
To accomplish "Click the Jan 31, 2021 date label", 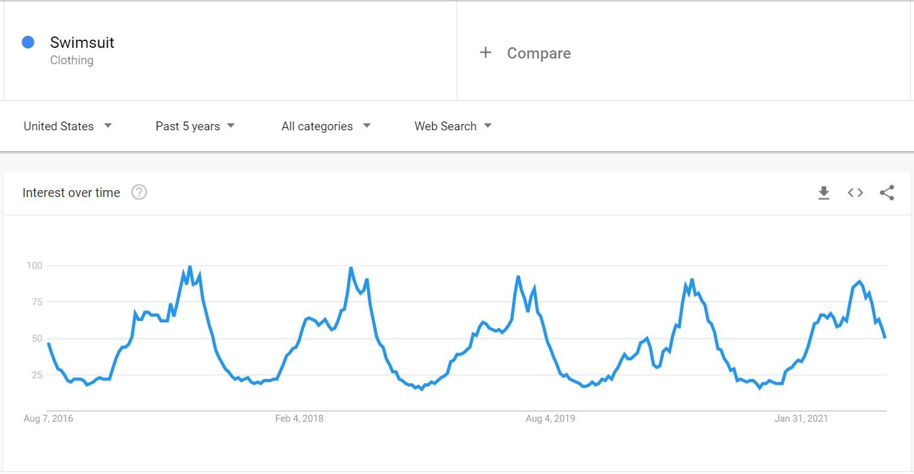I will [801, 419].
